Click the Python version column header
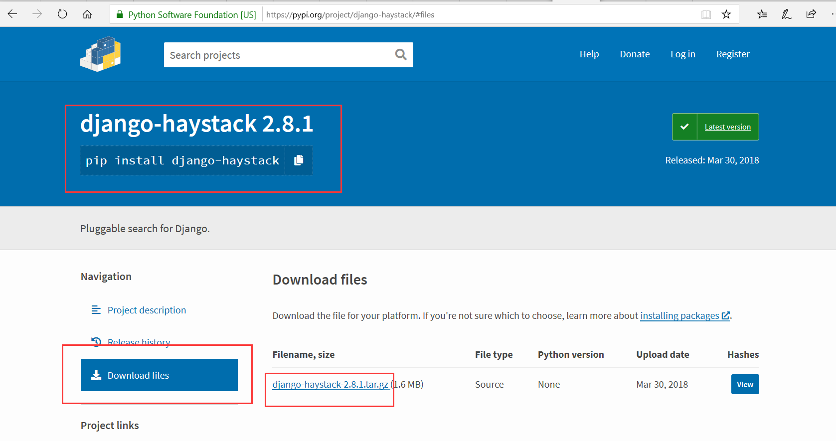 [571, 354]
